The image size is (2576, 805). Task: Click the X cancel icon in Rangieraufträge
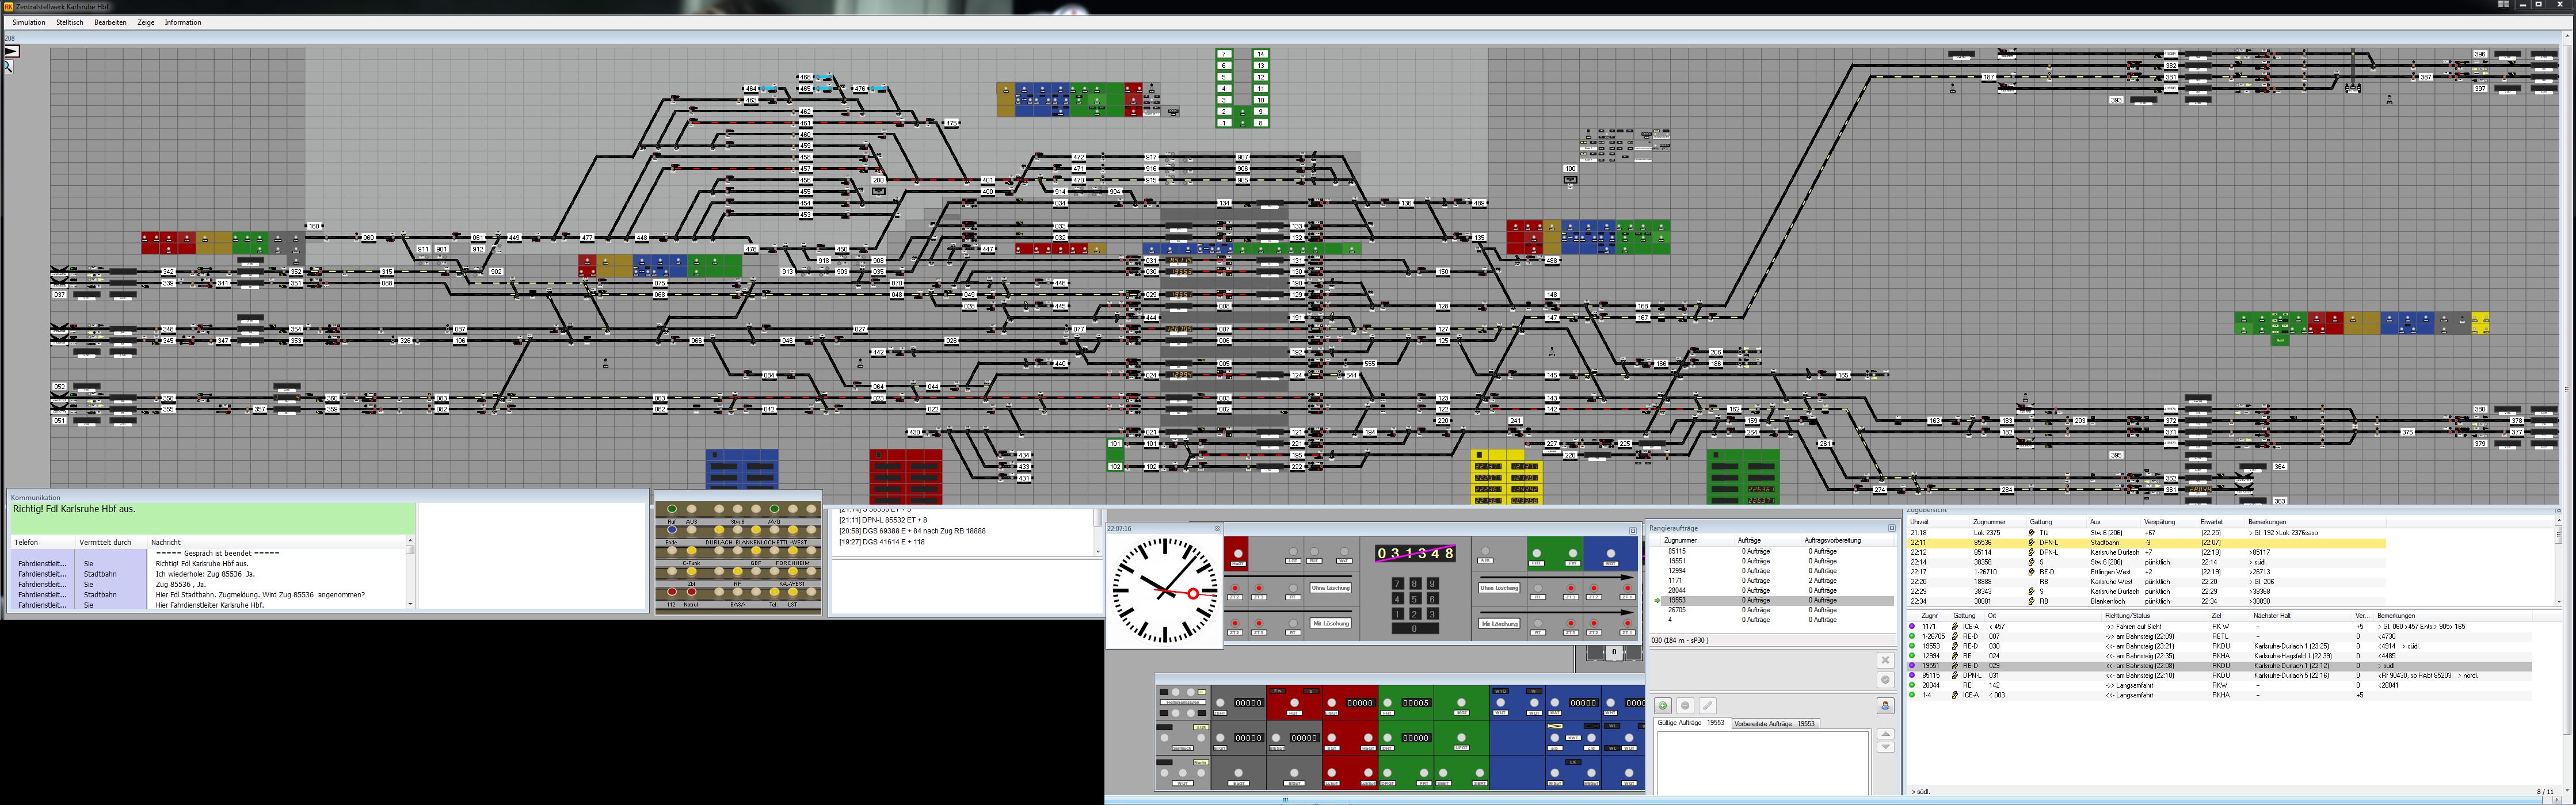(1885, 660)
